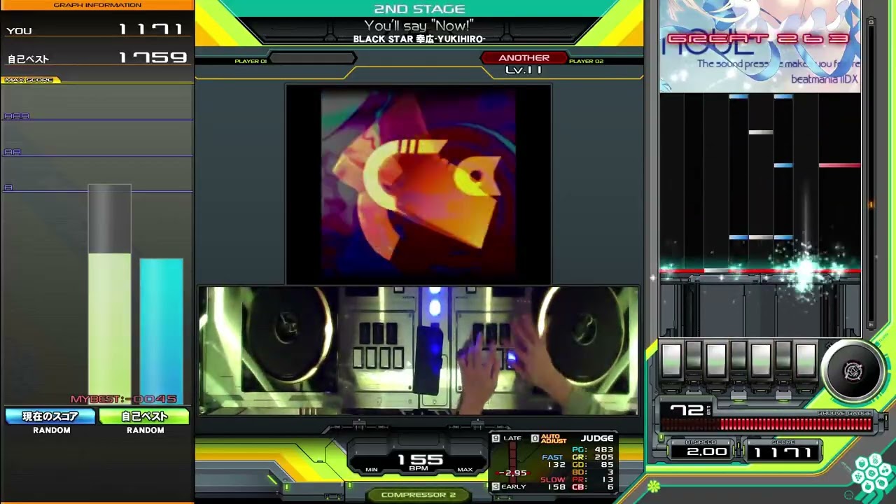896x504 pixels.
Task: Click the GRAPH INFORMATION header
Action: 97,5
